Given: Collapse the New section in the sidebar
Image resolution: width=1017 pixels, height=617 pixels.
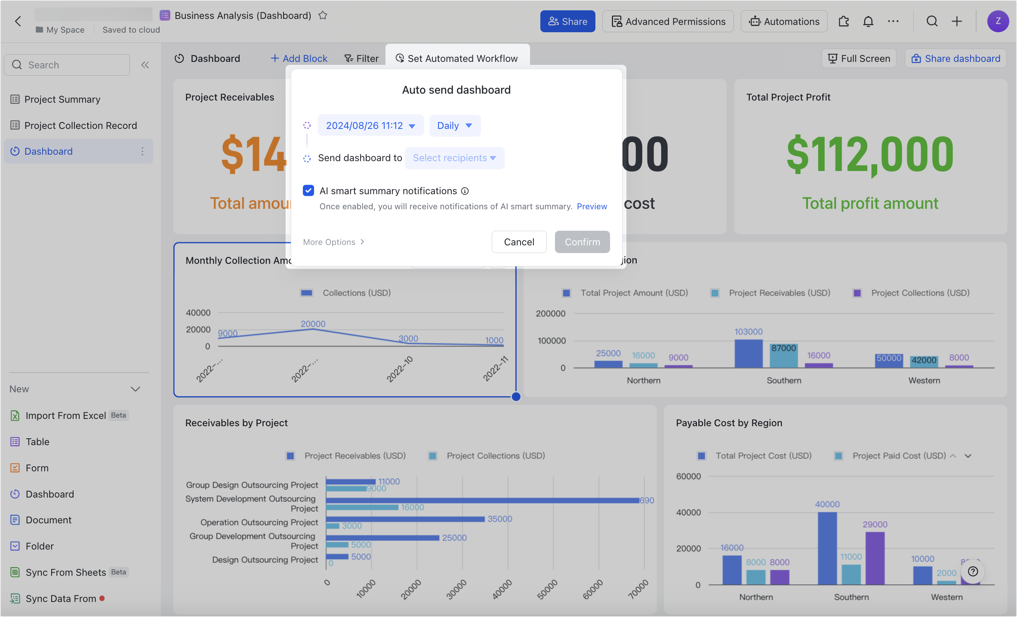Looking at the screenshot, I should 135,389.
